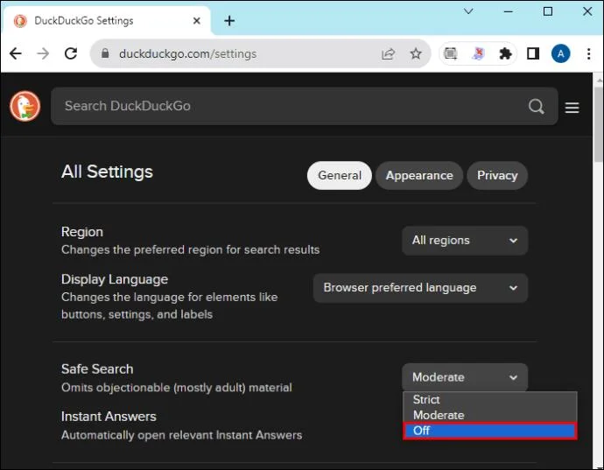This screenshot has width=604, height=470.
Task: Click the Region setting label
Action: tap(82, 232)
